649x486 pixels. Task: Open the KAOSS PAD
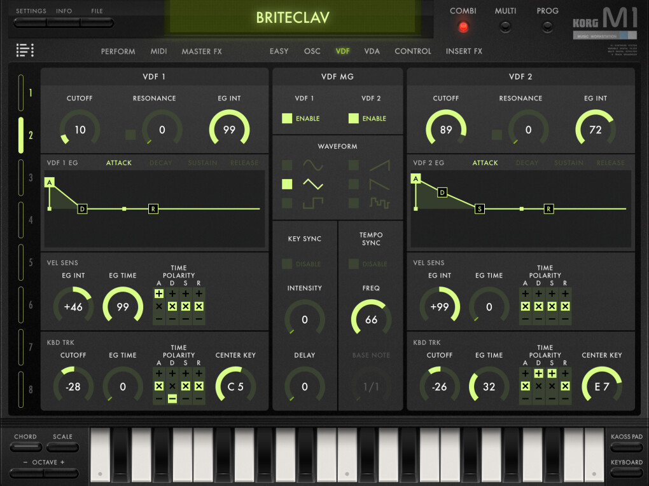coord(626,447)
